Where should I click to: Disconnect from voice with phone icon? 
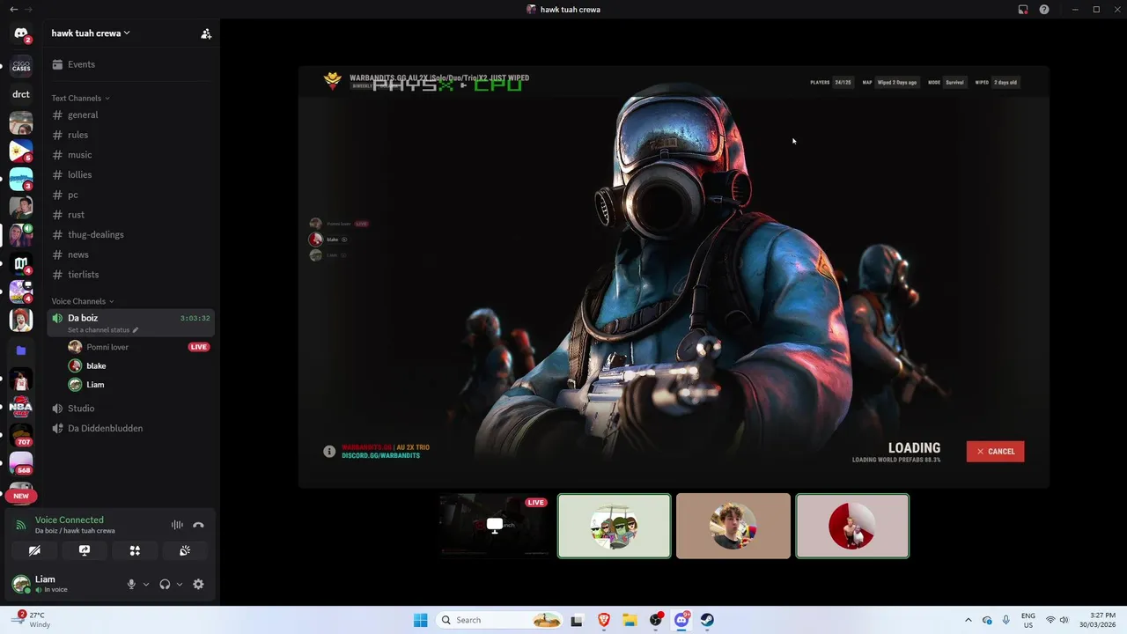[x=198, y=525]
